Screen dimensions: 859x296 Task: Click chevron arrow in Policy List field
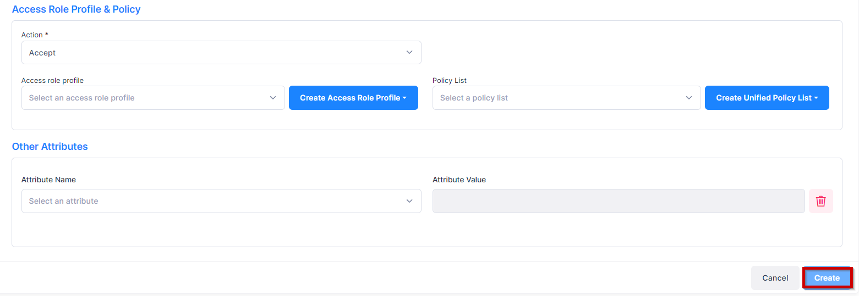tap(688, 98)
